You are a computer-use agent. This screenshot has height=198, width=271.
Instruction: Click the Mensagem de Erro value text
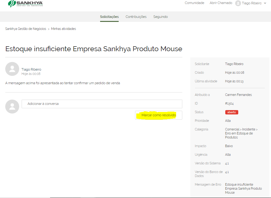[243, 188]
